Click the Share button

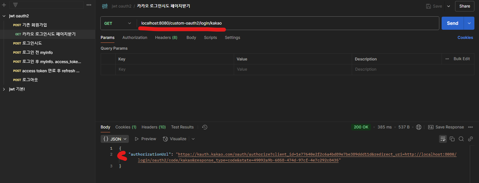(465, 6)
